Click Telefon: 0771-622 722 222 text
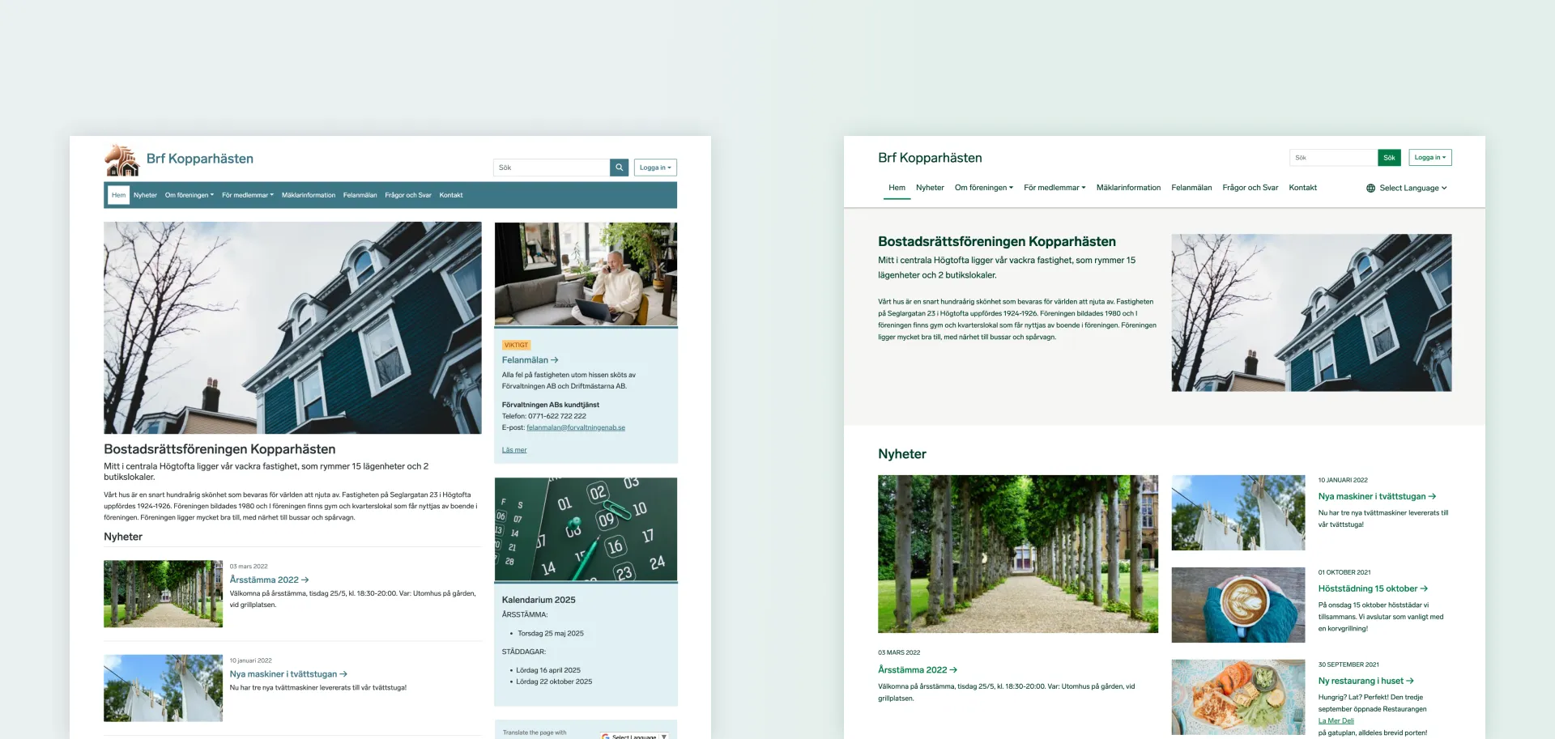The width and height of the screenshot is (1555, 739). [544, 416]
